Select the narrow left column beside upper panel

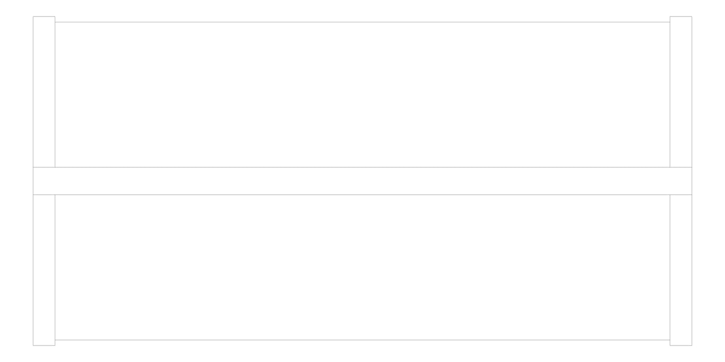click(x=44, y=92)
